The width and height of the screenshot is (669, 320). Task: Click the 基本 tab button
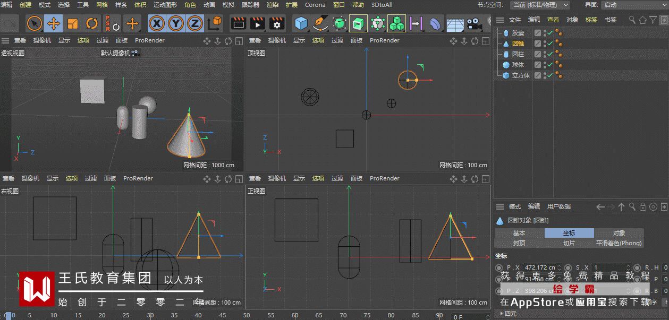519,233
